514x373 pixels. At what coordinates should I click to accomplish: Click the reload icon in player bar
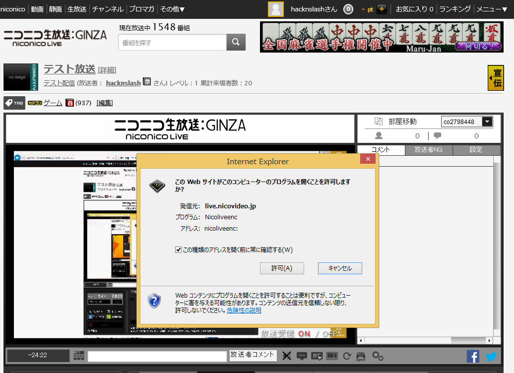347,356
